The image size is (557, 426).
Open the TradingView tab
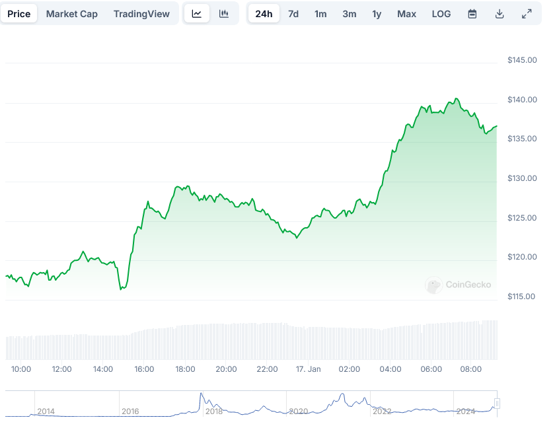(141, 14)
